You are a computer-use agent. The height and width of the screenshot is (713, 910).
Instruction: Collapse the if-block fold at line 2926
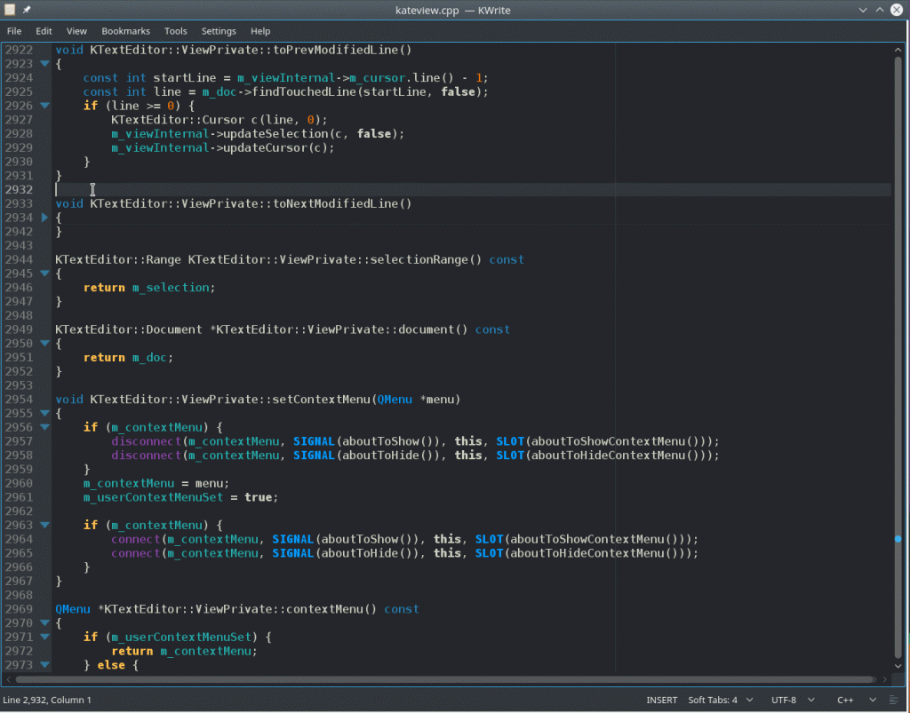point(44,106)
